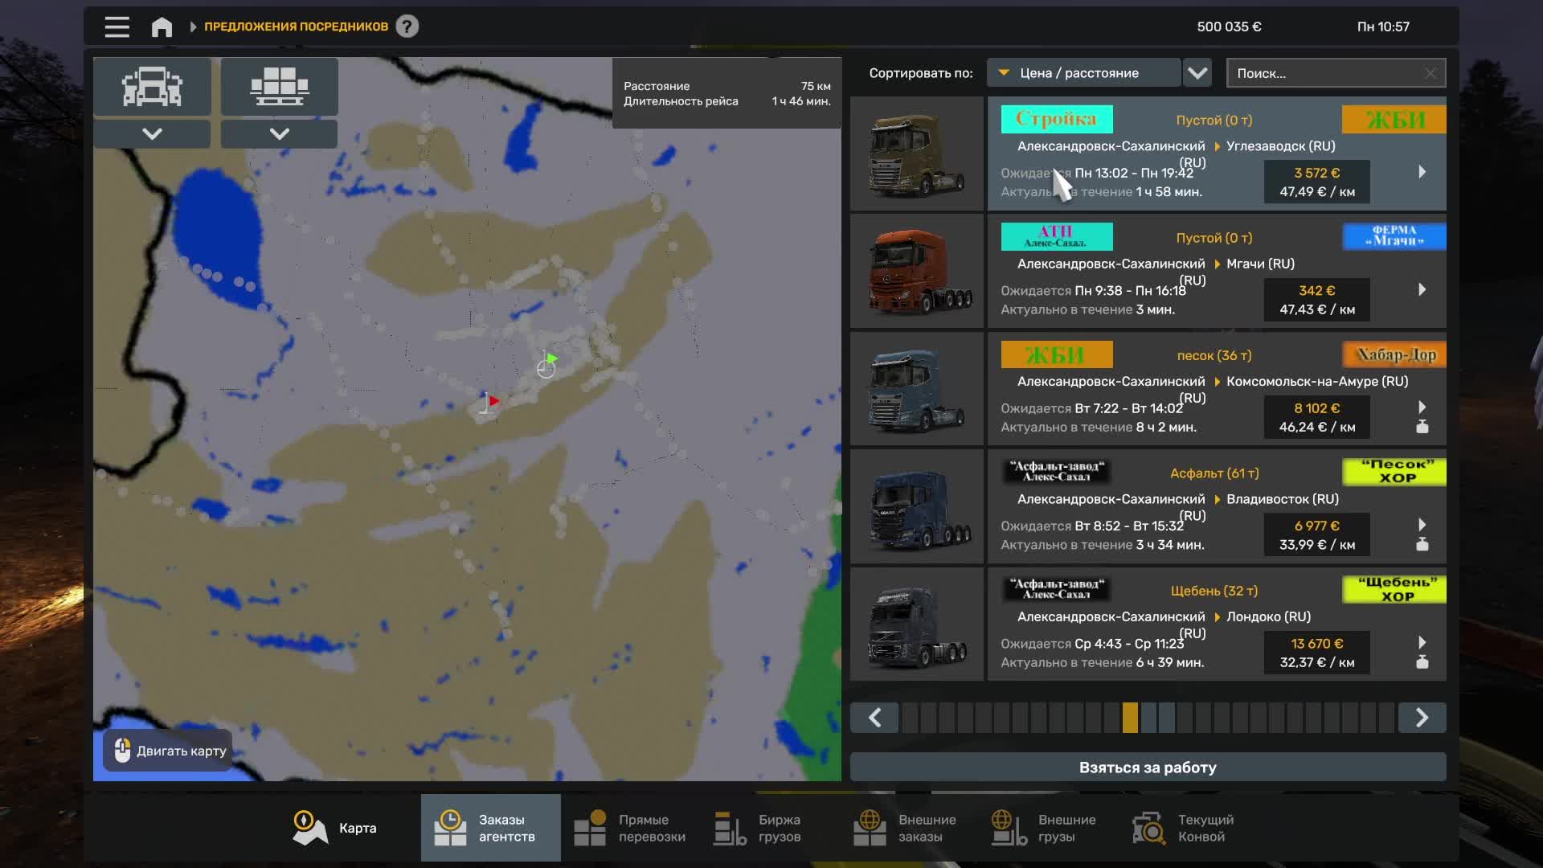The image size is (1543, 868).
Task: Click weight icon on Лондоко job
Action: (1422, 662)
